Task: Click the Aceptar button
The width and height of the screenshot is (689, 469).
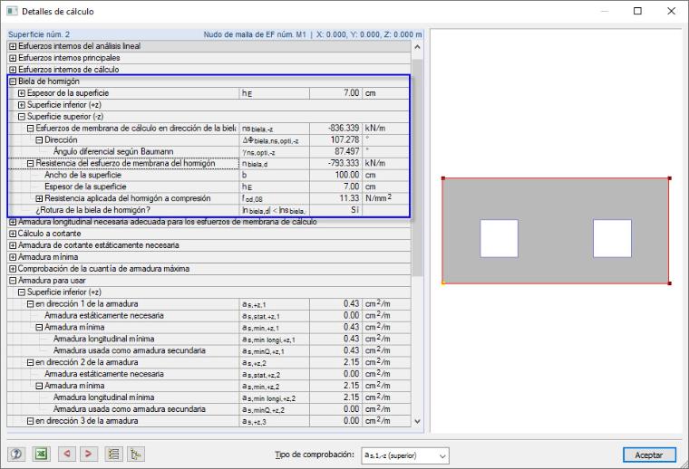Action: click(x=648, y=455)
